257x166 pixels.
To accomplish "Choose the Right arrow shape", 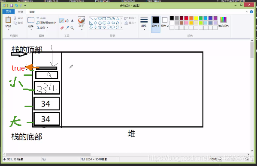I will click(x=109, y=23).
